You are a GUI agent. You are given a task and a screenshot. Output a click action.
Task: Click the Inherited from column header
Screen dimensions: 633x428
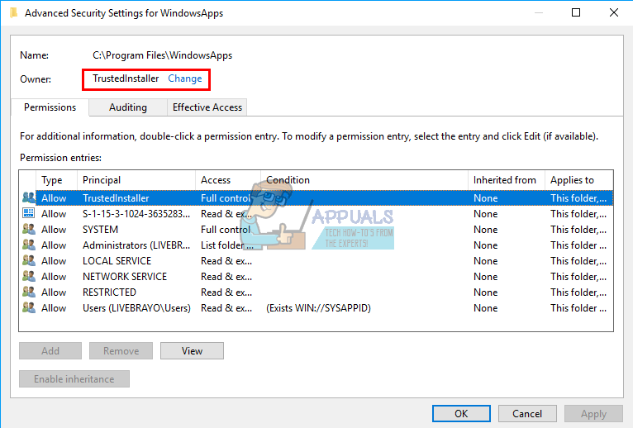click(507, 180)
